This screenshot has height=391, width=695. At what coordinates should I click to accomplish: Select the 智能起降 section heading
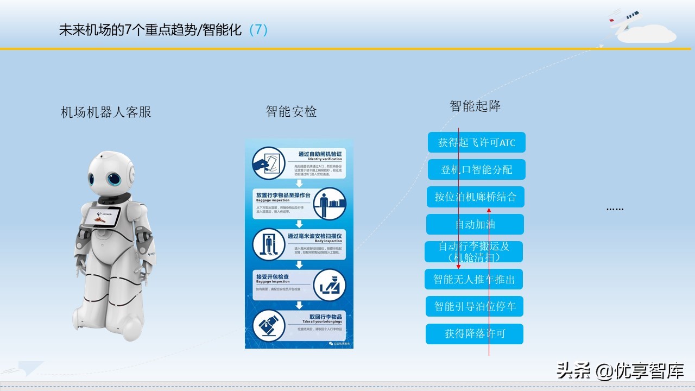tap(476, 107)
